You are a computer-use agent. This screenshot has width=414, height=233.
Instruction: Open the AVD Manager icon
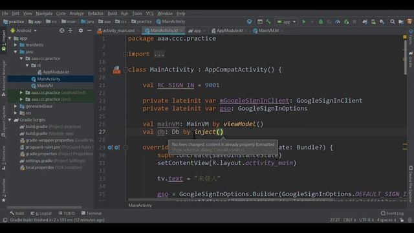pos(373,21)
